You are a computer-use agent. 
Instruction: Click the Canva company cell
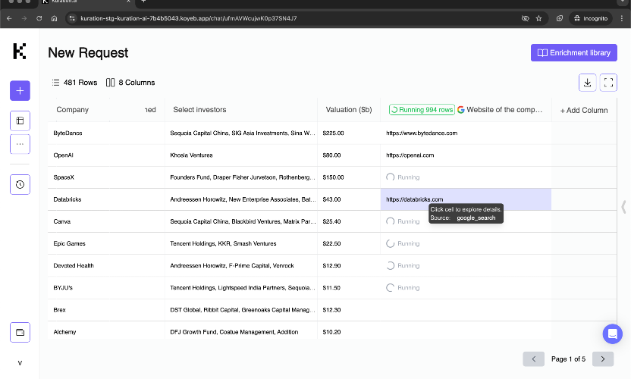pos(106,221)
